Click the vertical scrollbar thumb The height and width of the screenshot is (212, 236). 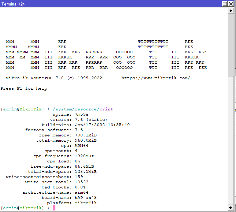tap(230, 45)
